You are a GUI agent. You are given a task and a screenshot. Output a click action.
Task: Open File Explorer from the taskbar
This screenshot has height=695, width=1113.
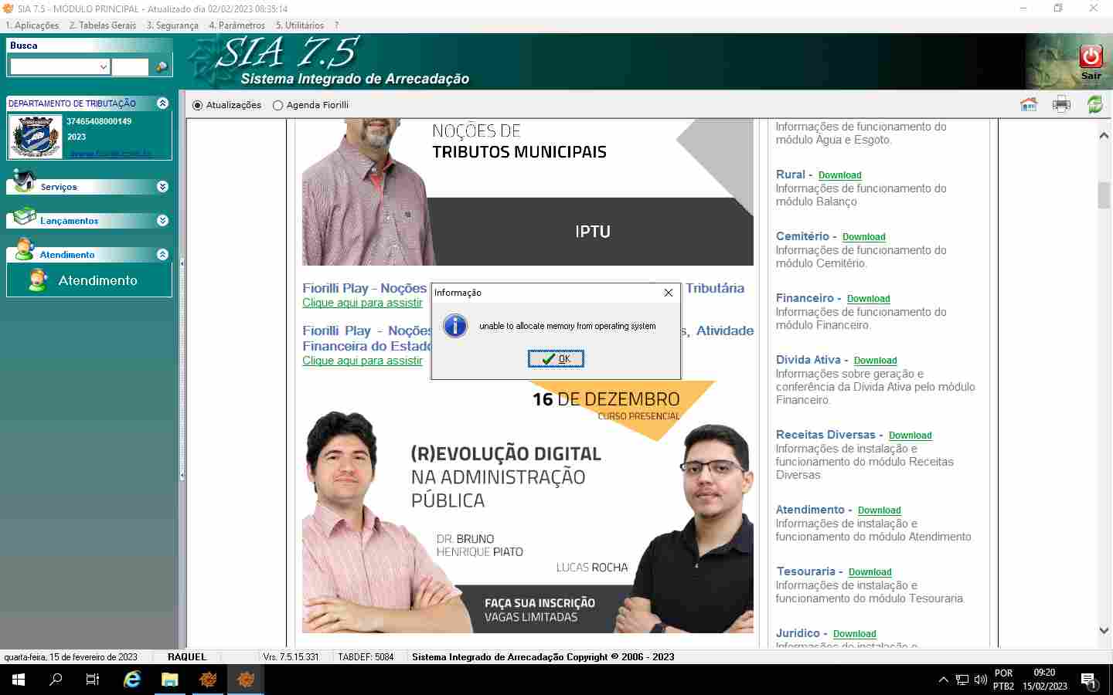tap(169, 680)
